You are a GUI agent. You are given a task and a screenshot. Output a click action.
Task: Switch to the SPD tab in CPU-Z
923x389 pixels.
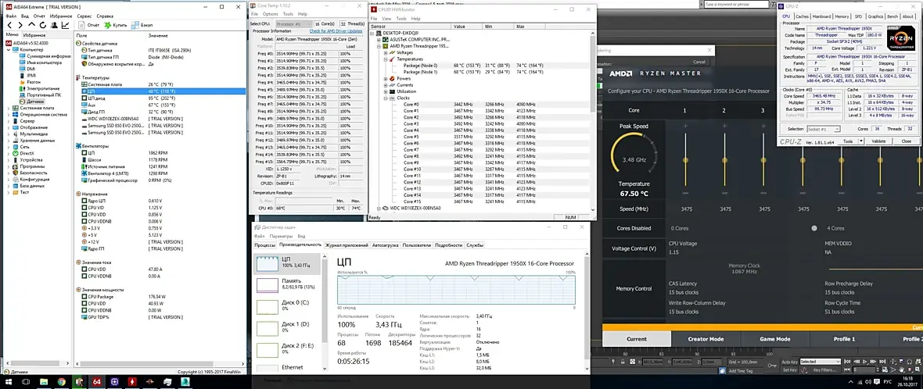[x=858, y=16]
